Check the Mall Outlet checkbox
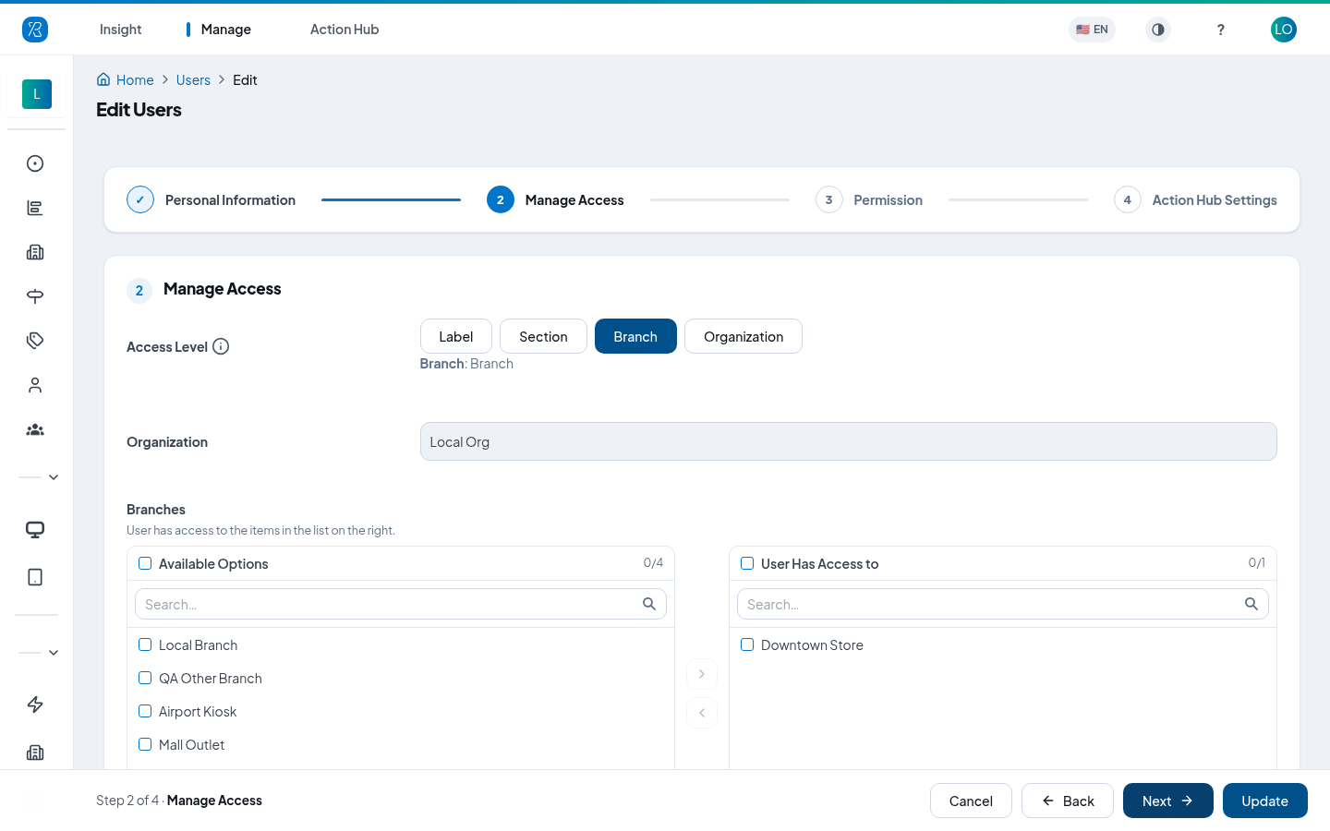The width and height of the screenshot is (1330, 831). click(x=145, y=744)
